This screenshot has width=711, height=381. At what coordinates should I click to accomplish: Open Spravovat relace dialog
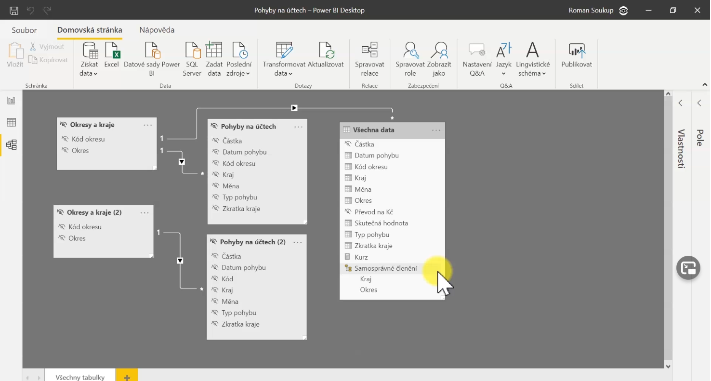click(x=369, y=59)
